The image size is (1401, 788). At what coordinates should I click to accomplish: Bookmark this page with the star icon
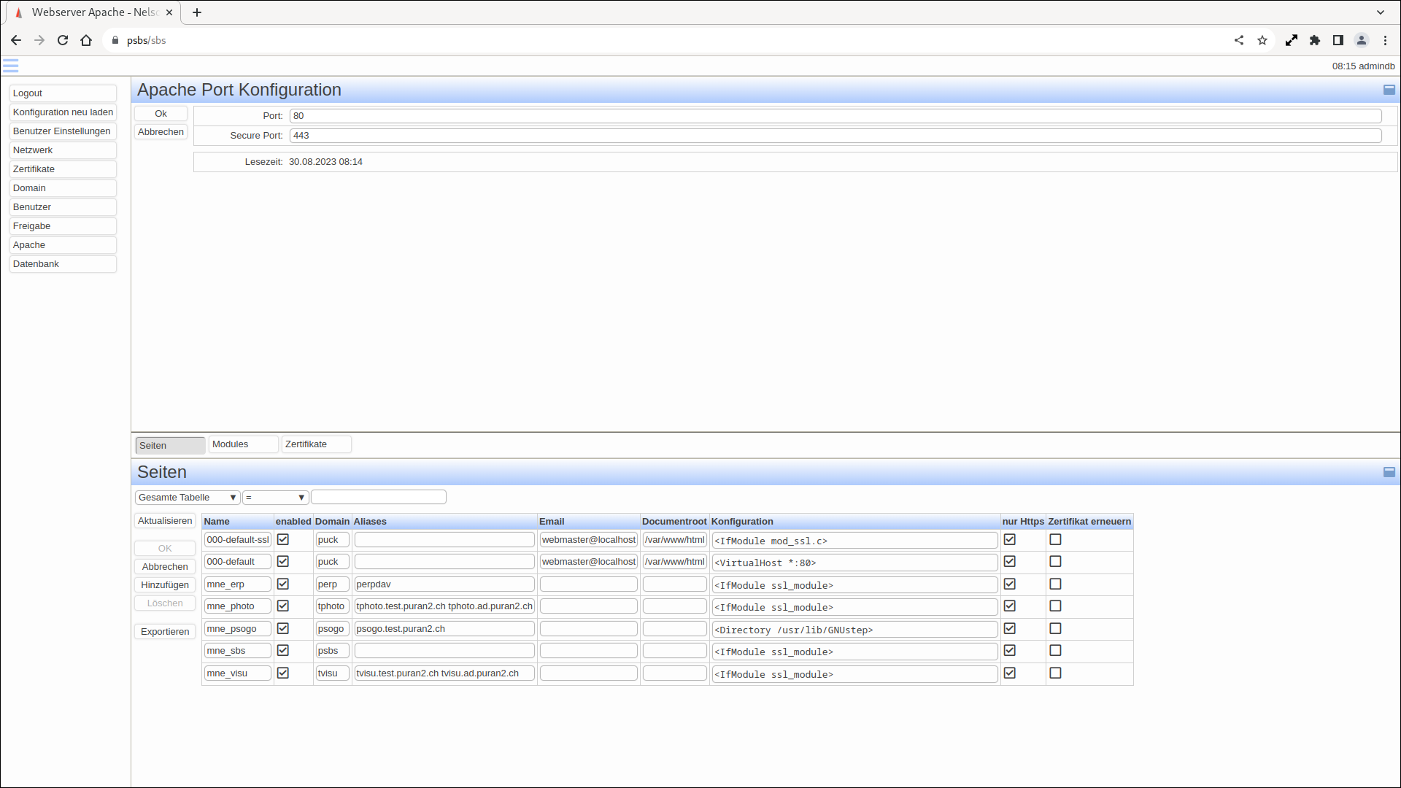[x=1262, y=41]
